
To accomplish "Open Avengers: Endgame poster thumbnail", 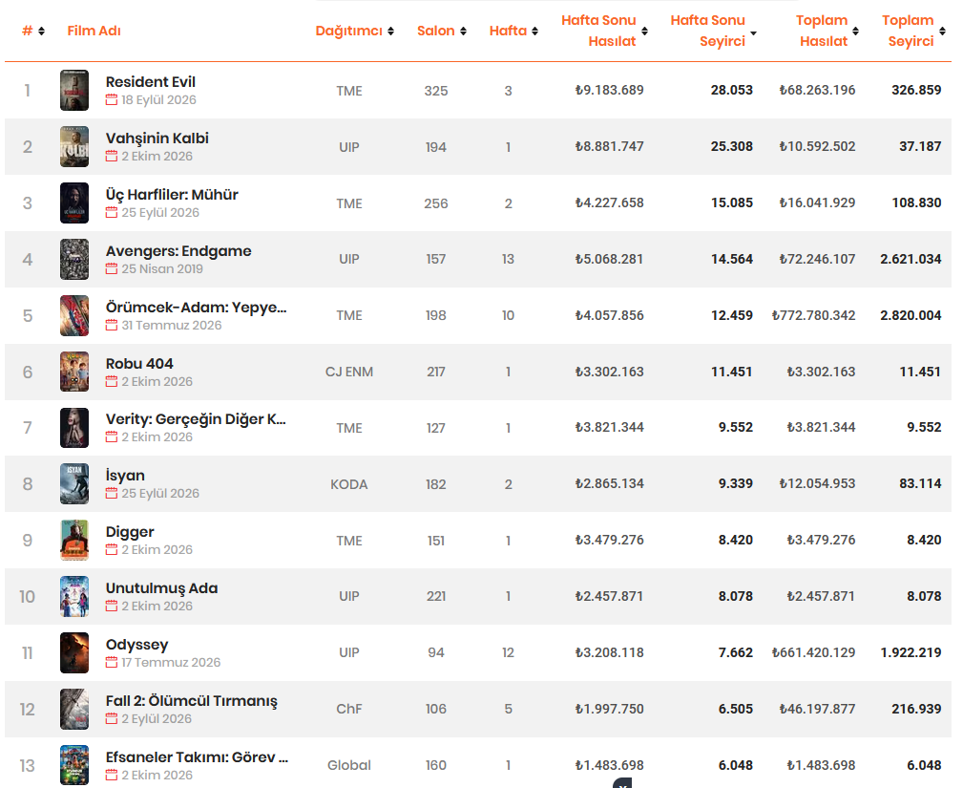I will tap(74, 260).
